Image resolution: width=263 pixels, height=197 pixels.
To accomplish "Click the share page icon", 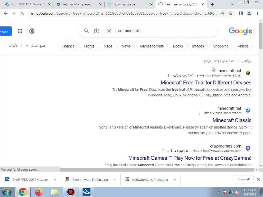I will [222, 13].
